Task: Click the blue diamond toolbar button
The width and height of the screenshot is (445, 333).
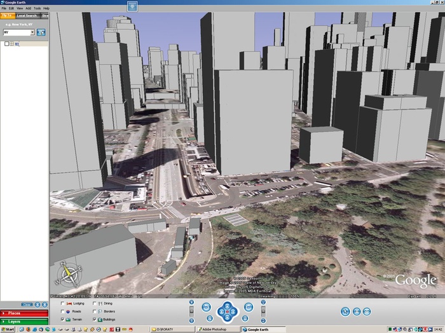Action: pyautogui.click(x=132, y=6)
